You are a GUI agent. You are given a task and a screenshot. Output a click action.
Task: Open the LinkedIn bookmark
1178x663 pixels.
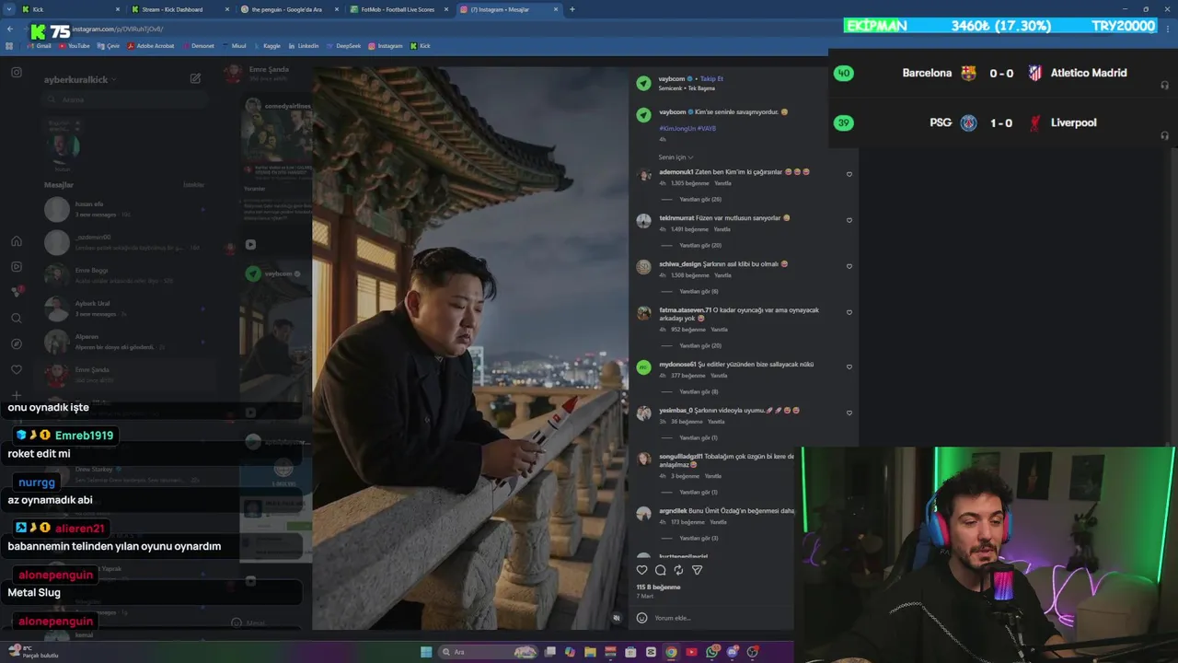tap(303, 46)
